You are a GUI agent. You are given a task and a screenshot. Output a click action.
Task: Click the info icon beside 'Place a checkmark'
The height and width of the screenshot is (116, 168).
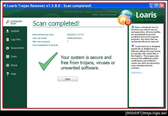133,27
